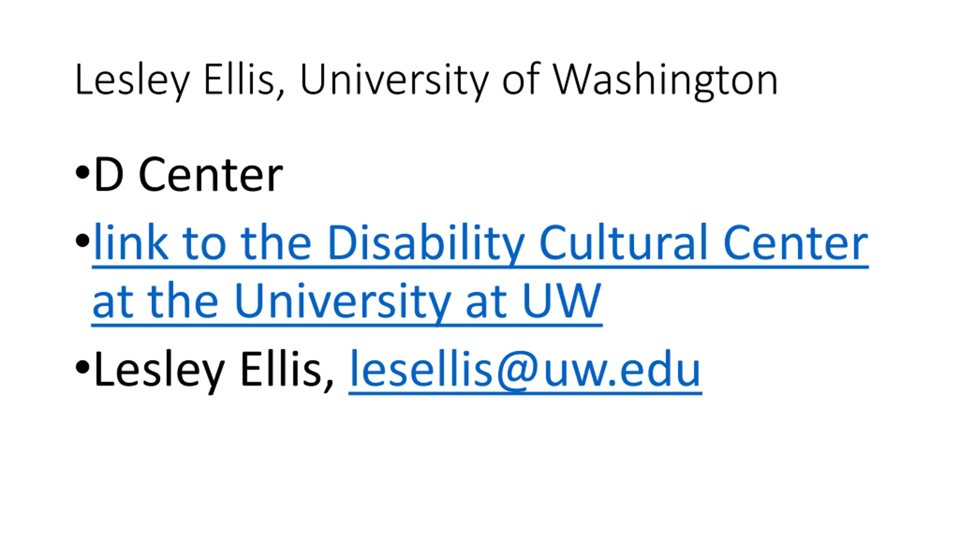Image resolution: width=959 pixels, height=539 pixels.
Task: Click the letter "D" in "D Center"
Action: [x=109, y=174]
